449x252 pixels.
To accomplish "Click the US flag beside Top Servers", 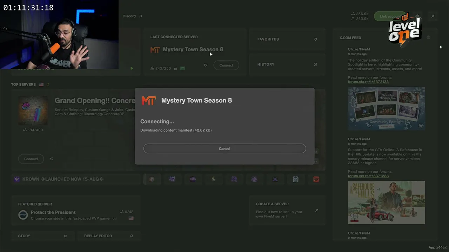I will (x=41, y=84).
